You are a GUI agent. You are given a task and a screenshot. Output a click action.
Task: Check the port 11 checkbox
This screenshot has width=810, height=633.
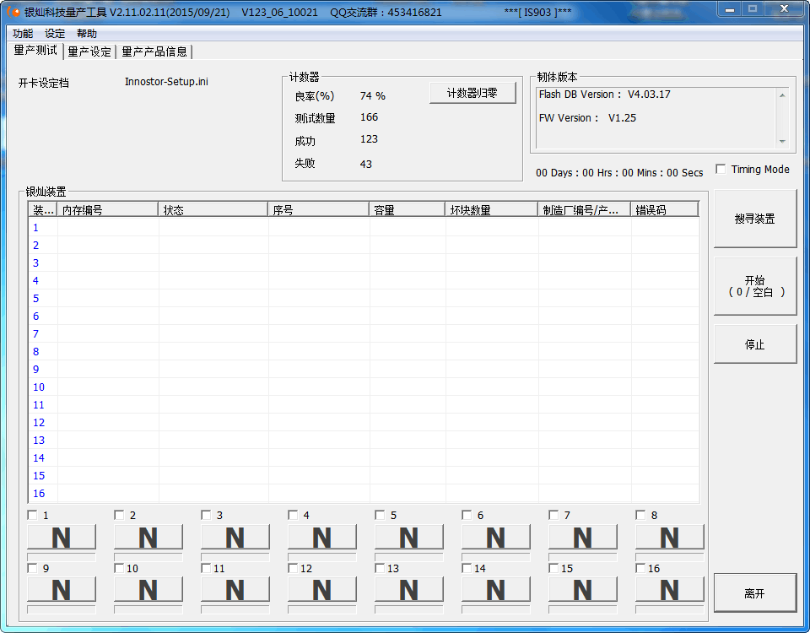pyautogui.click(x=206, y=569)
